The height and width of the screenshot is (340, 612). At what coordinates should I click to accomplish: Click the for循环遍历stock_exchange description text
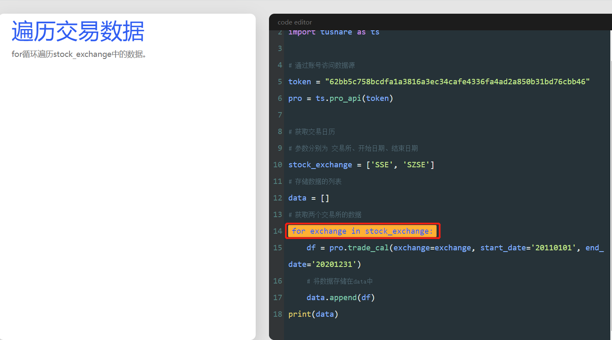[x=79, y=54]
